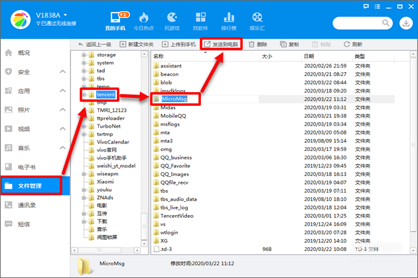Sort by 名称 column header

[205, 56]
